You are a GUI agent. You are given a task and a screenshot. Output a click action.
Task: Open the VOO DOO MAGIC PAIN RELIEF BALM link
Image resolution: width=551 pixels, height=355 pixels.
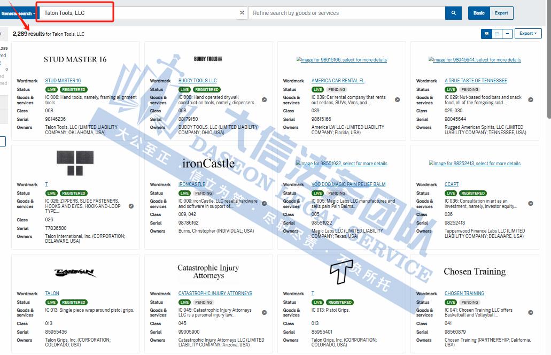(x=348, y=184)
